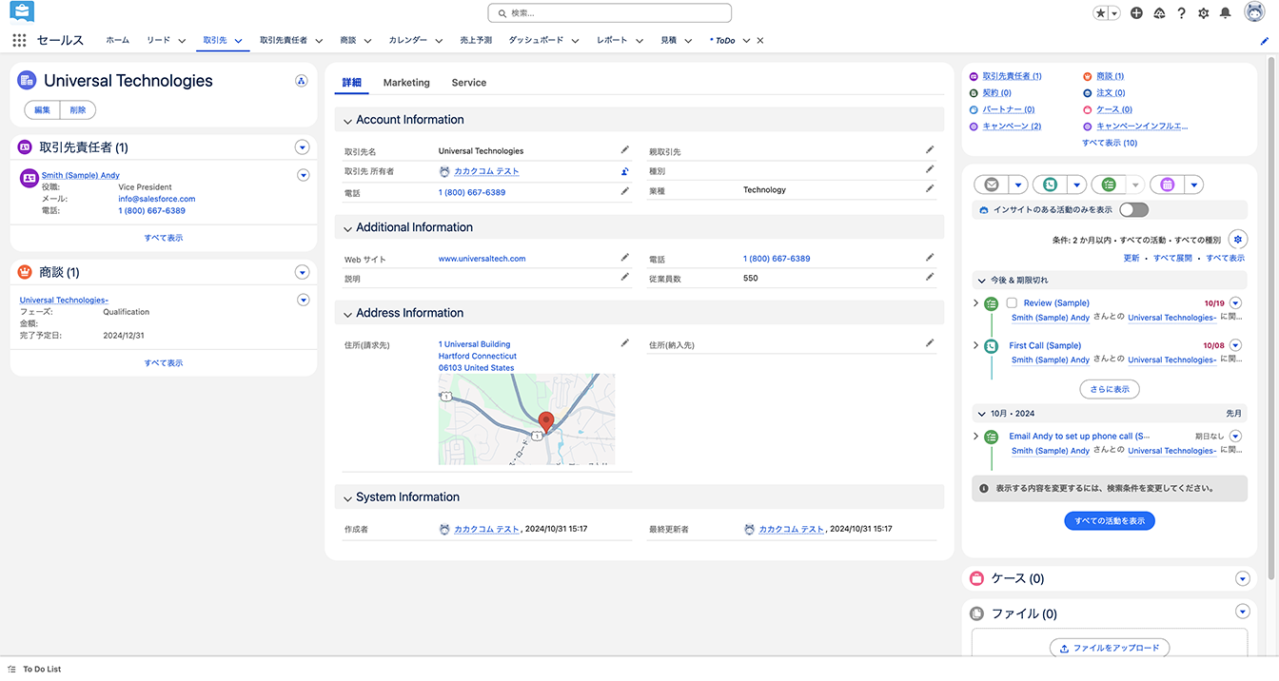Open the info@salesforce.com email link
This screenshot has height=681, width=1279.
coord(157,199)
